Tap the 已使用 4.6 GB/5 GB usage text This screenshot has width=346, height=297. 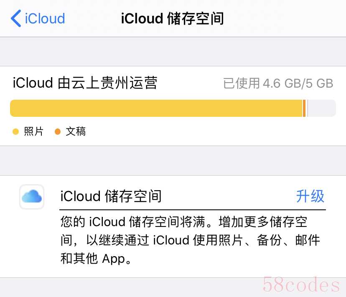[278, 83]
